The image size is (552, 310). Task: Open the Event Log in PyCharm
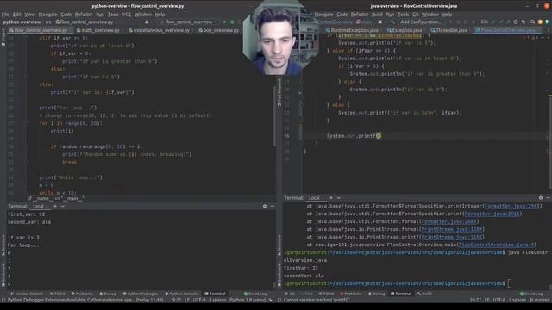255,294
